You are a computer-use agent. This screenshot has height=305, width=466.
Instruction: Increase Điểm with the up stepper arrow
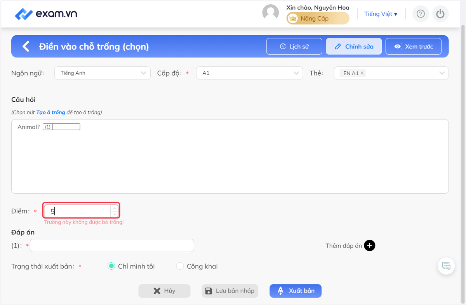114,208
